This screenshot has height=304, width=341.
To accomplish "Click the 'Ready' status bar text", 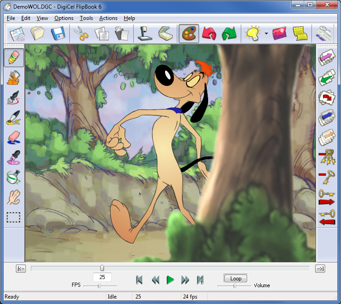I will (x=12, y=297).
